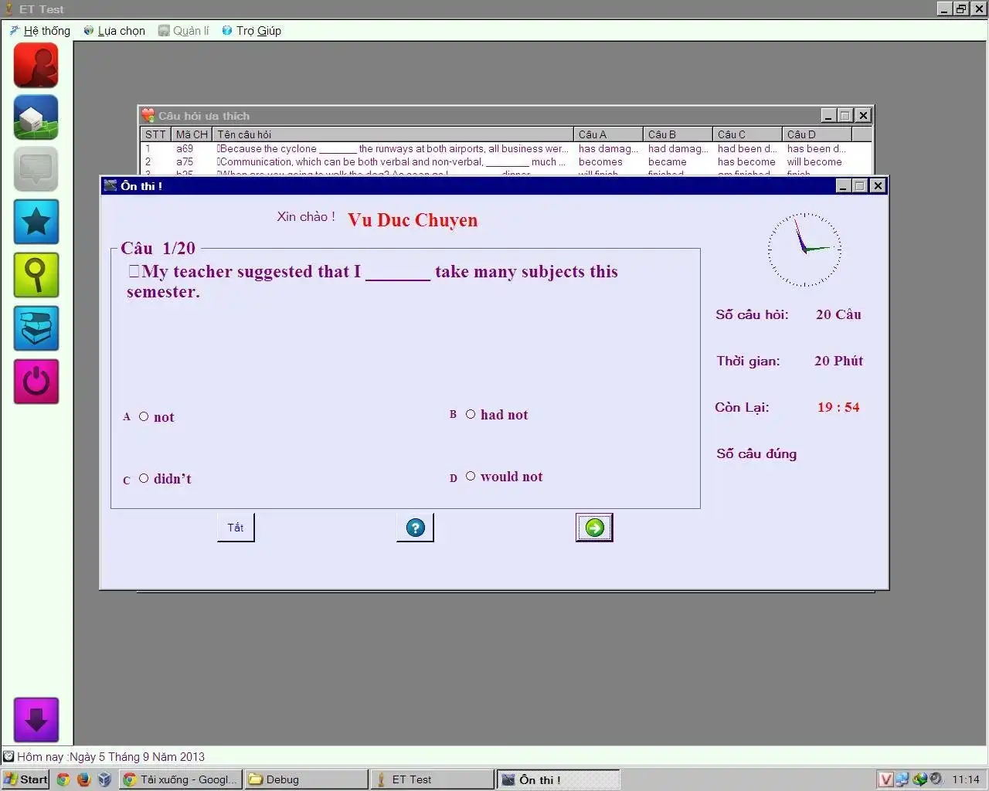Viewport: 989px width, 791px height.
Task: Open favorites with the blue star icon
Action: click(x=36, y=222)
